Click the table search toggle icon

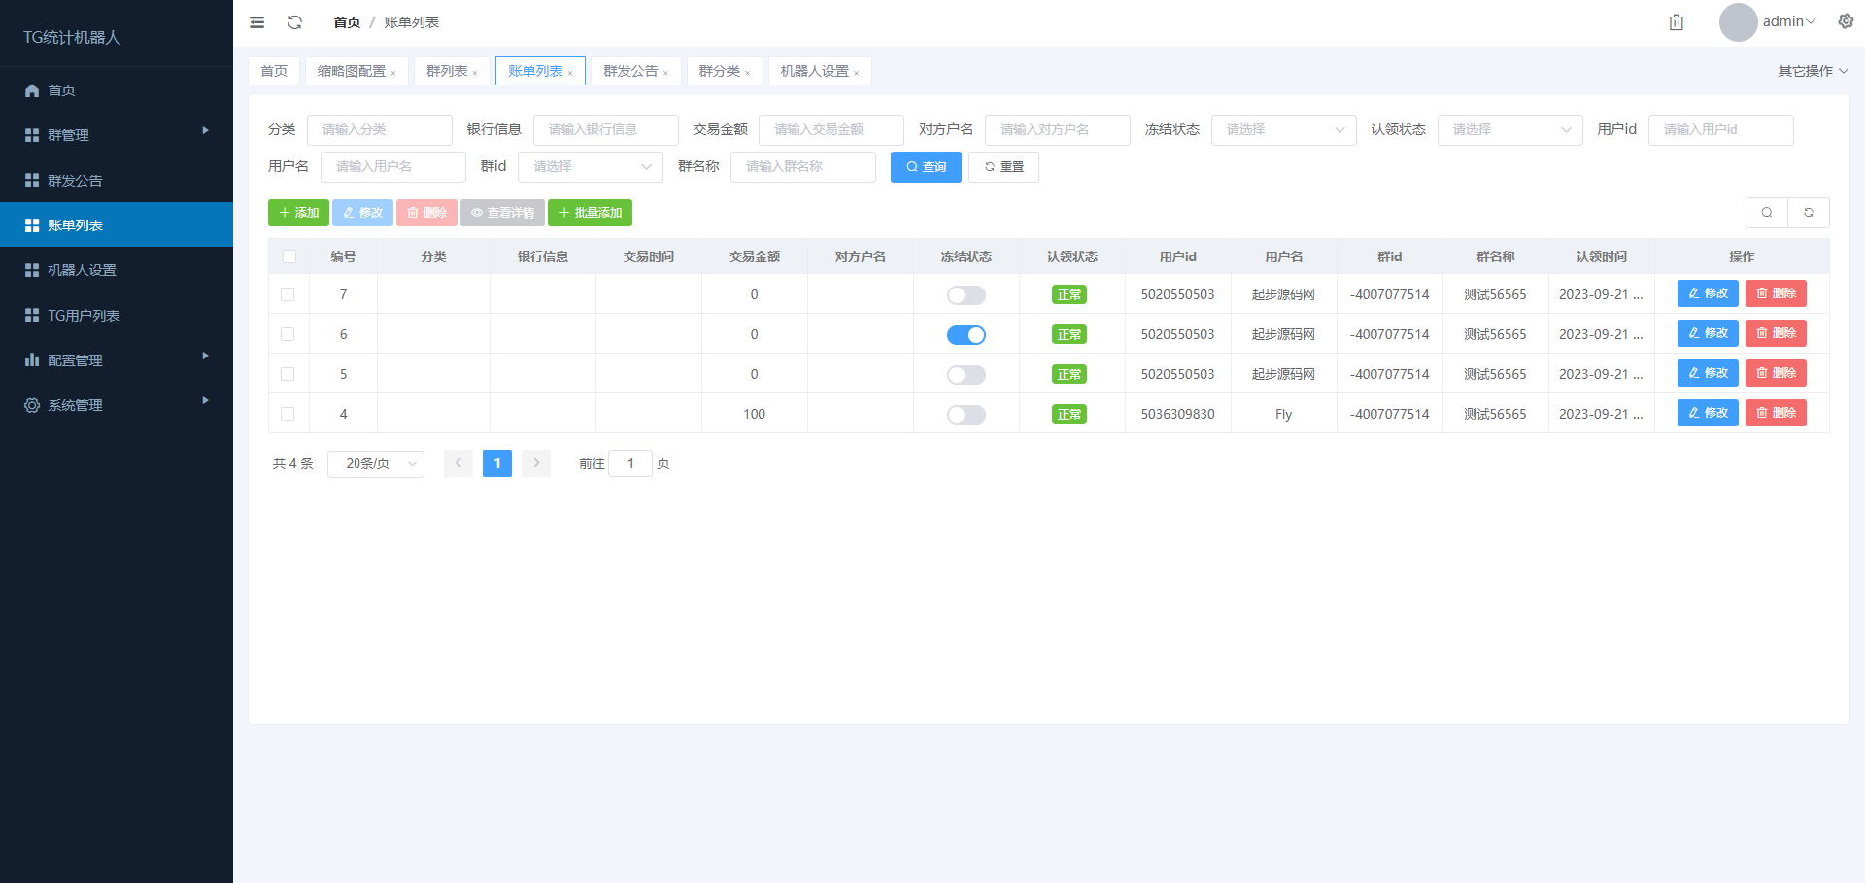coord(1767,213)
